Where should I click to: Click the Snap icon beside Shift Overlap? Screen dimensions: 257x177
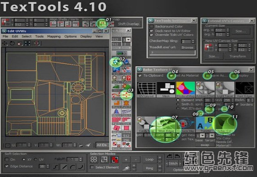pyautogui.click(x=111, y=24)
